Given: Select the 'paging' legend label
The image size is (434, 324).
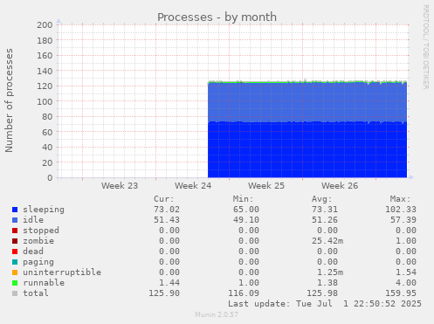Looking at the screenshot, I should pyautogui.click(x=38, y=262).
